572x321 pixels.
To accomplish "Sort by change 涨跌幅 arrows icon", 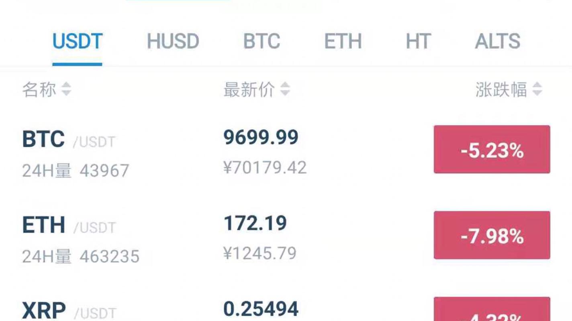I will tap(537, 89).
